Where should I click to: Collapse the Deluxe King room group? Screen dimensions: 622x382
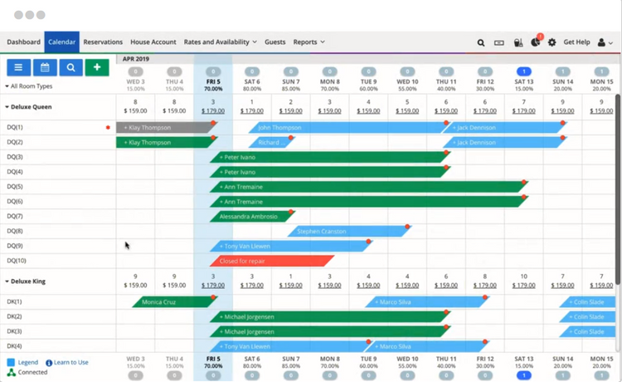coord(26,282)
